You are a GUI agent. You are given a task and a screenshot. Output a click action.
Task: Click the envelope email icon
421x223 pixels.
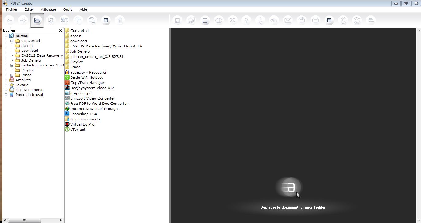(288, 21)
